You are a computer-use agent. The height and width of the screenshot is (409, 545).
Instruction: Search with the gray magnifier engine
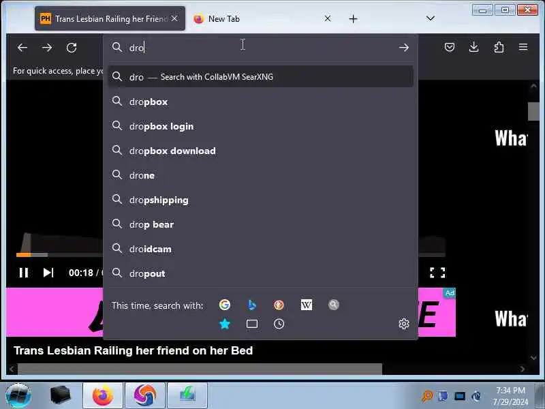334,305
